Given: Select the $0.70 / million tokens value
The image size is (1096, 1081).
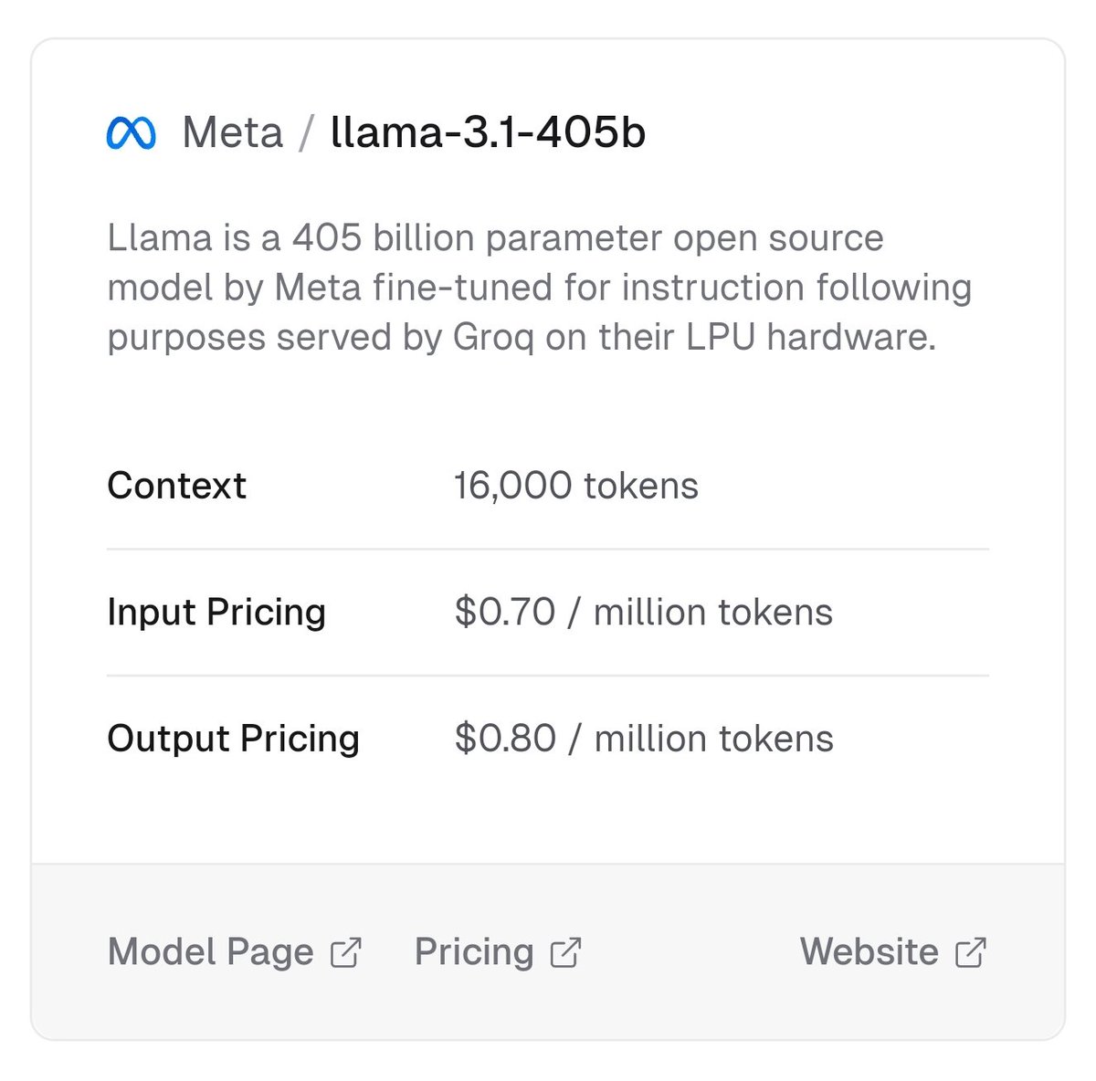Looking at the screenshot, I should [643, 612].
